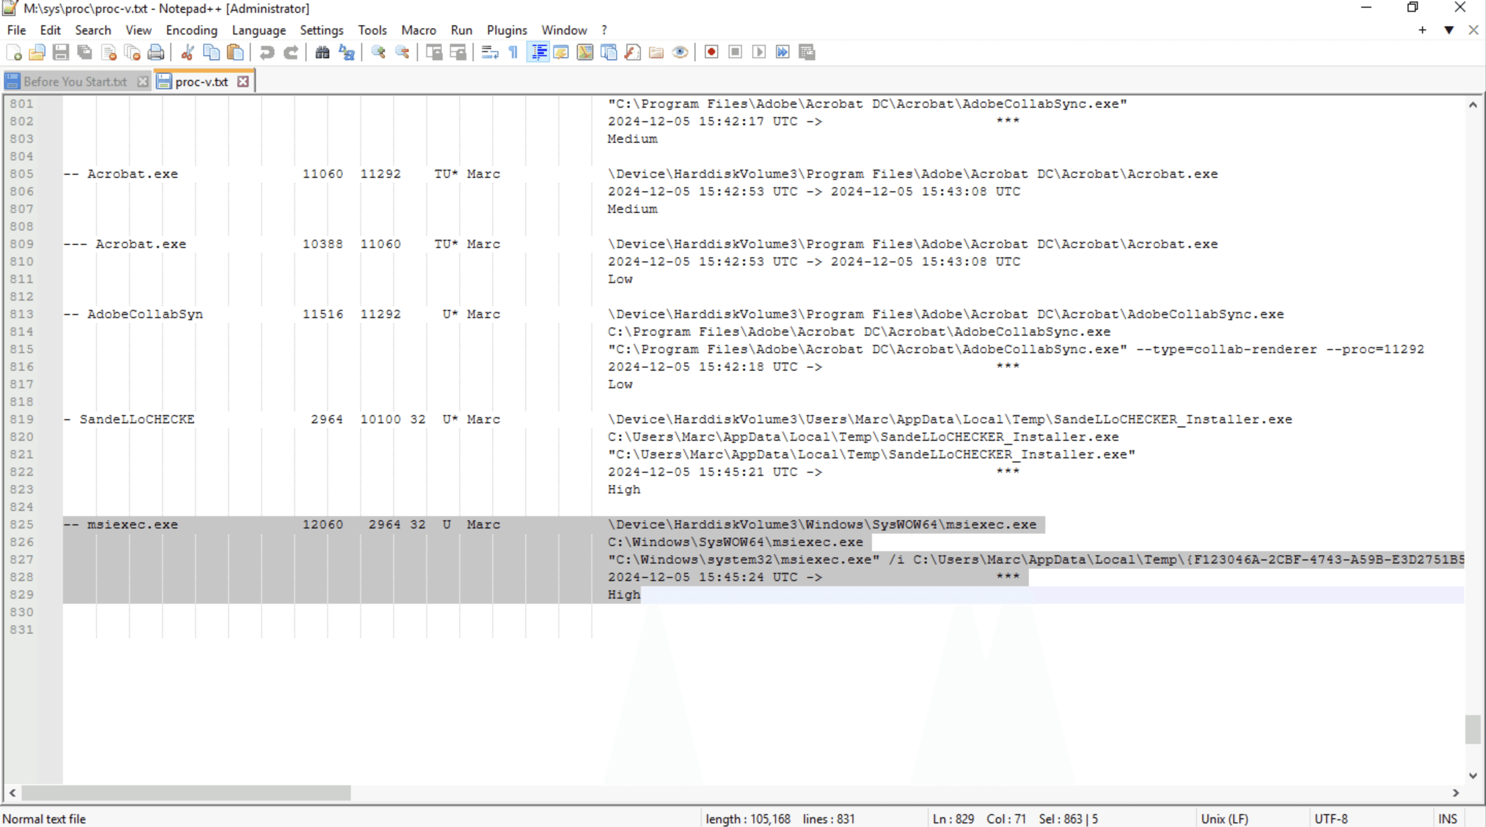Toggle file Monitoring eye icon
The height and width of the screenshot is (827, 1486).
tap(680, 53)
